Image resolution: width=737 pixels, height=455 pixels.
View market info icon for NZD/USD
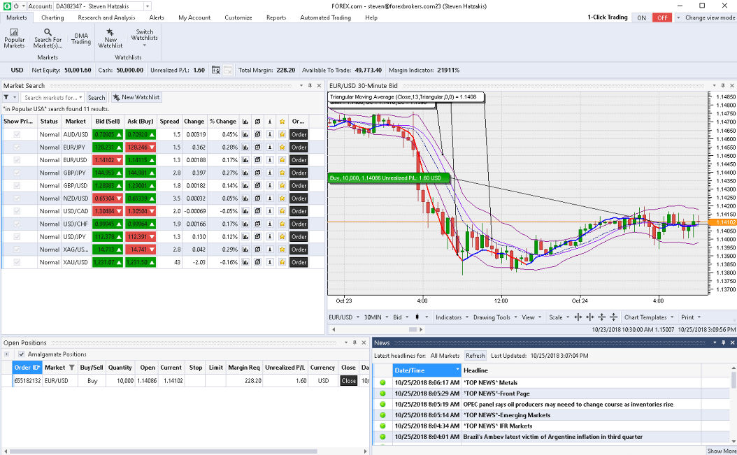pyautogui.click(x=270, y=198)
